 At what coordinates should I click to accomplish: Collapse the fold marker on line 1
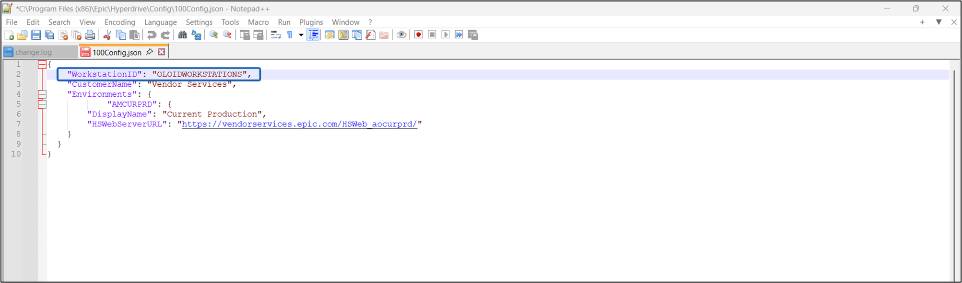tap(42, 64)
